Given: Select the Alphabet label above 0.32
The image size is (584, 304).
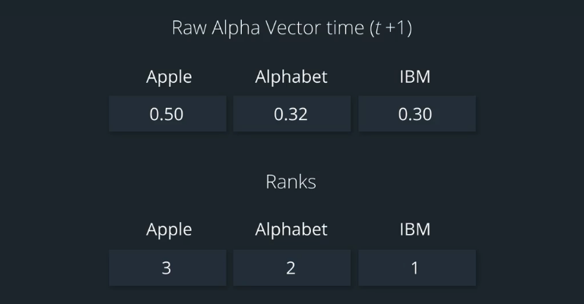Looking at the screenshot, I should 291,77.
